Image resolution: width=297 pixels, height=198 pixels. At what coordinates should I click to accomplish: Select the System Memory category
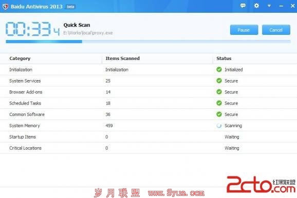(25, 126)
